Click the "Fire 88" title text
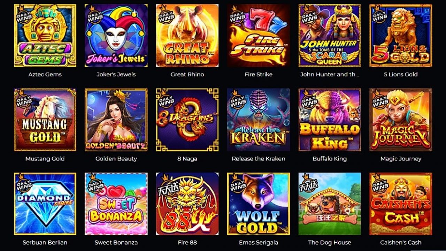The width and height of the screenshot is (446, 251). point(187,242)
